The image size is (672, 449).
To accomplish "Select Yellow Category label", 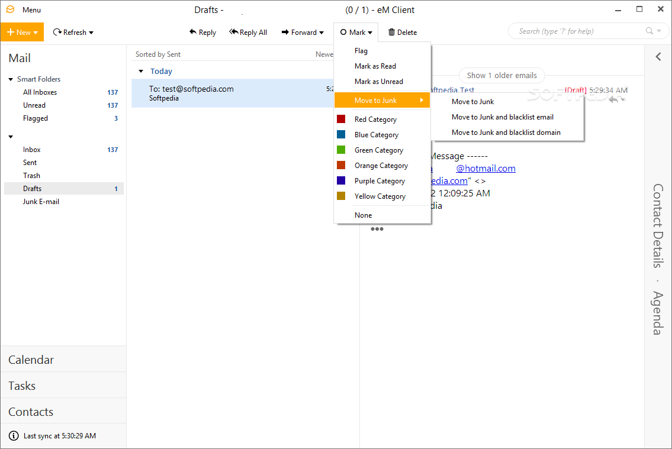I will coord(380,196).
